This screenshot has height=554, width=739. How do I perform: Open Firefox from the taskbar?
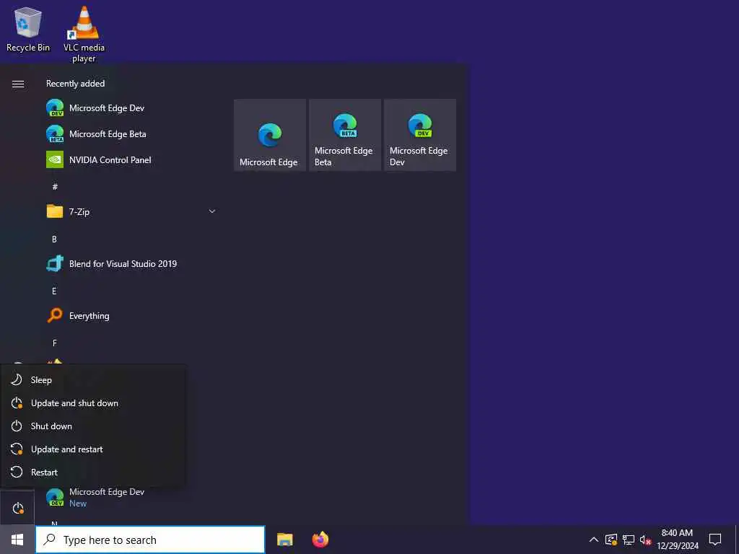[x=320, y=540]
